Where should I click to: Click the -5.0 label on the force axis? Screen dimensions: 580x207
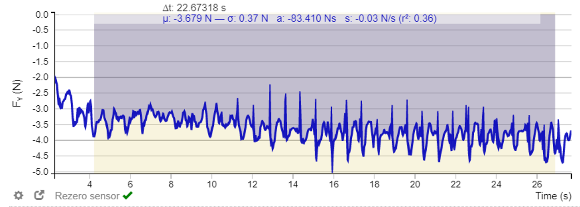(42, 172)
